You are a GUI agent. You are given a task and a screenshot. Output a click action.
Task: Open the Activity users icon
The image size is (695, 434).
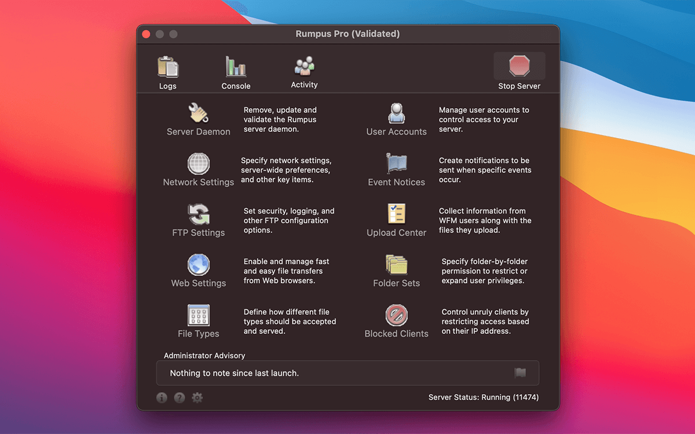pyautogui.click(x=304, y=67)
